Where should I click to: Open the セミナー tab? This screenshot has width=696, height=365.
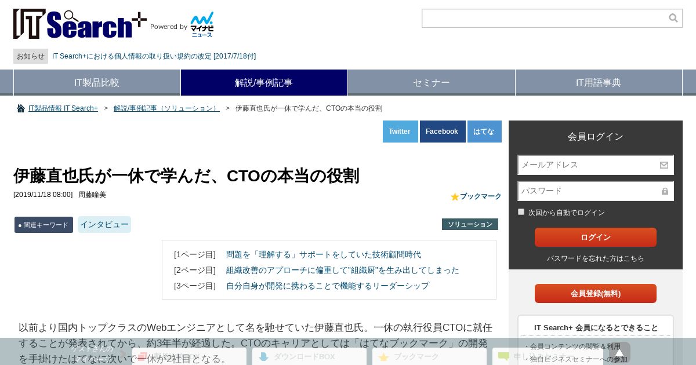(x=432, y=82)
